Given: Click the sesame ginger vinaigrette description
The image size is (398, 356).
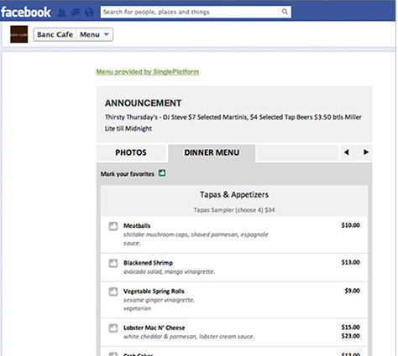Looking at the screenshot, I should point(159,300).
